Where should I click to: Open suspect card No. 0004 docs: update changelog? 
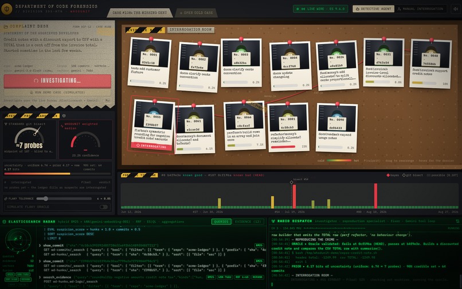(290, 66)
